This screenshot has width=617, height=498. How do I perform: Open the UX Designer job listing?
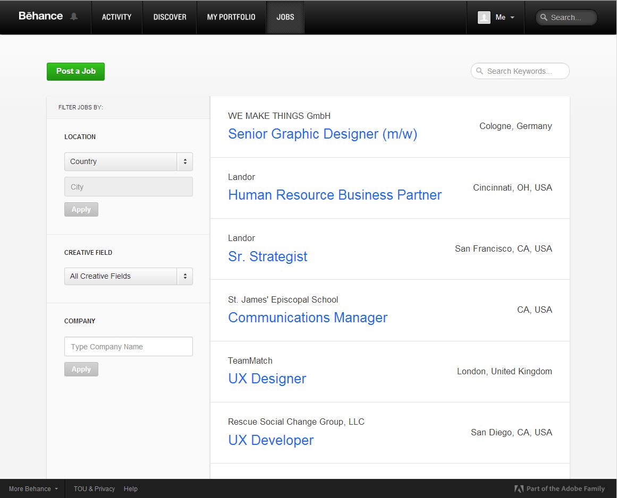coord(267,379)
